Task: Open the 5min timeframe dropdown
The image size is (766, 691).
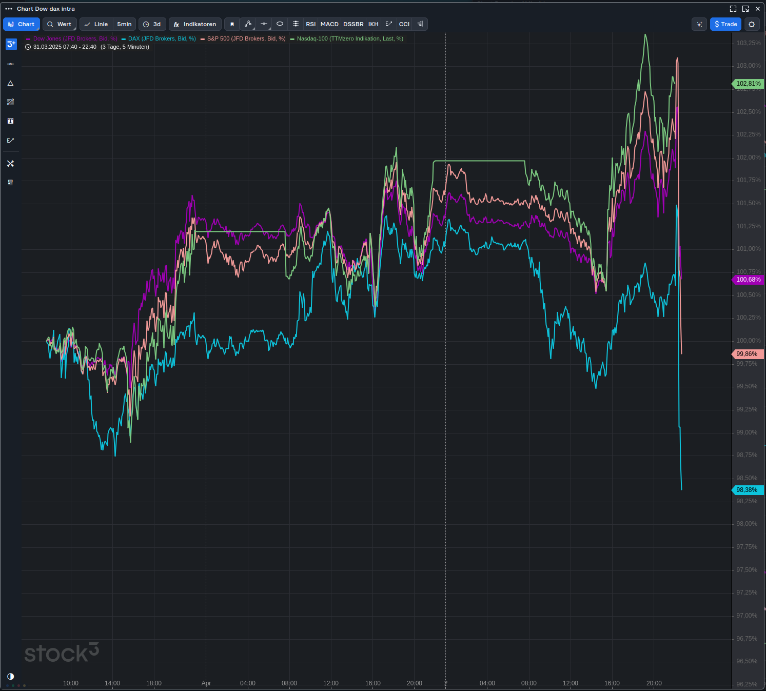Action: pos(124,24)
